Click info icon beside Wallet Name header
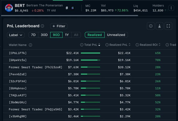The width and height of the screenshot is (178, 121). [x=30, y=45]
